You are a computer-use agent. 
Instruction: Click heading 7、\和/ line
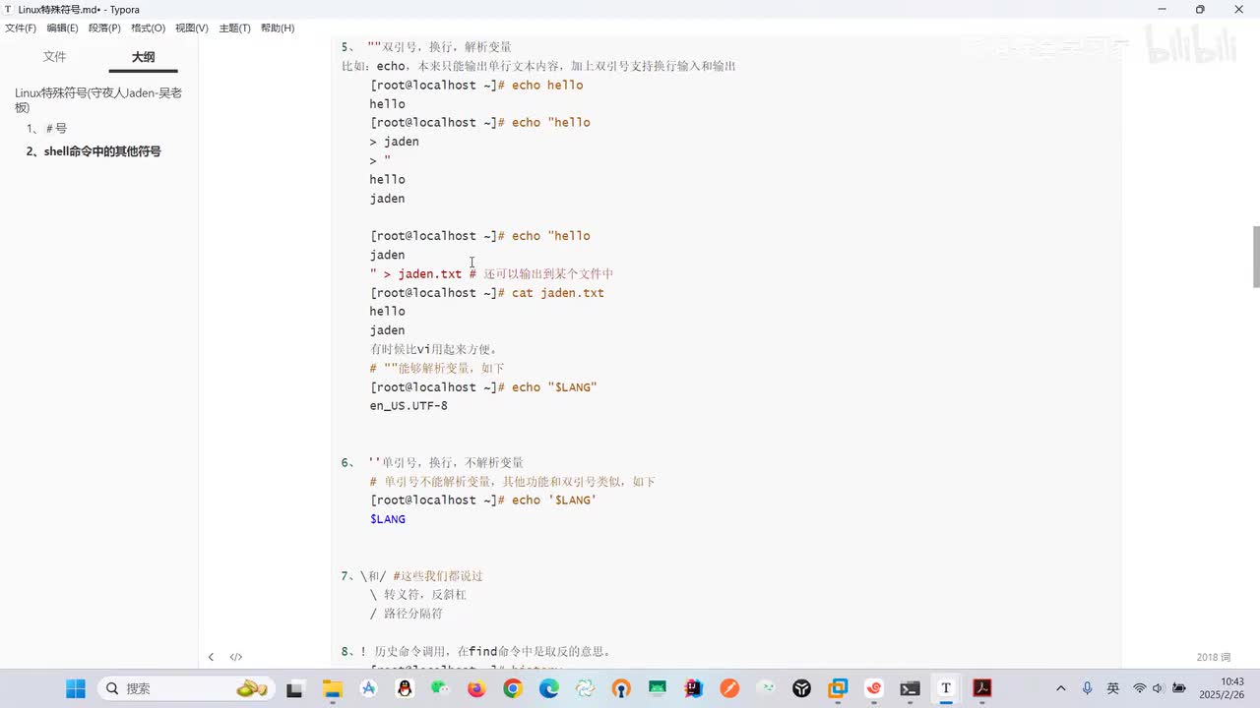(411, 575)
